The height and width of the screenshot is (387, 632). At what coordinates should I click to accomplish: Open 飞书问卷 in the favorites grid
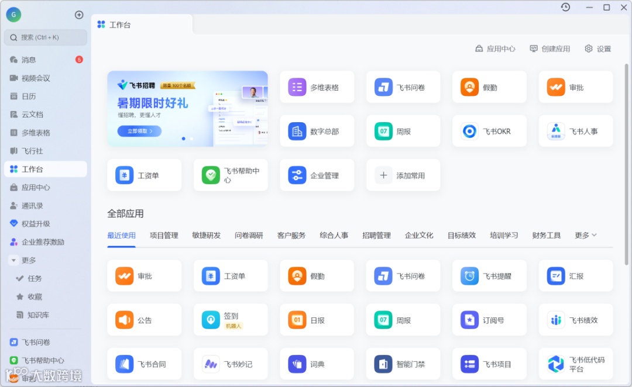point(403,87)
